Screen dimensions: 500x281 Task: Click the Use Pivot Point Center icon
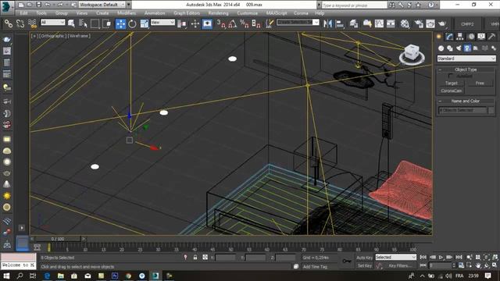pos(182,23)
